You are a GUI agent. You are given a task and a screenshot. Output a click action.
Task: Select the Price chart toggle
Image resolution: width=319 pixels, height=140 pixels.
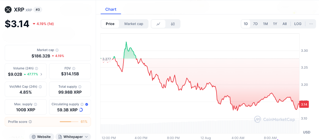[x=110, y=24]
